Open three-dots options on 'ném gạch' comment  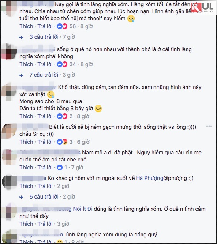pyautogui.click(x=209, y=126)
